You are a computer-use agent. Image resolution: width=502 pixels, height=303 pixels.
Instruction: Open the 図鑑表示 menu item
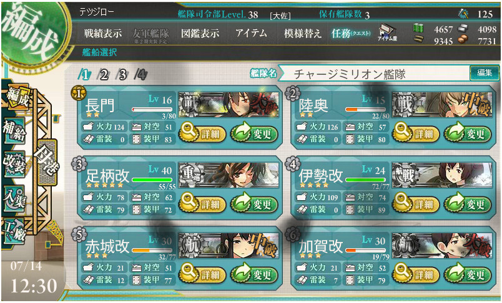[x=200, y=33]
